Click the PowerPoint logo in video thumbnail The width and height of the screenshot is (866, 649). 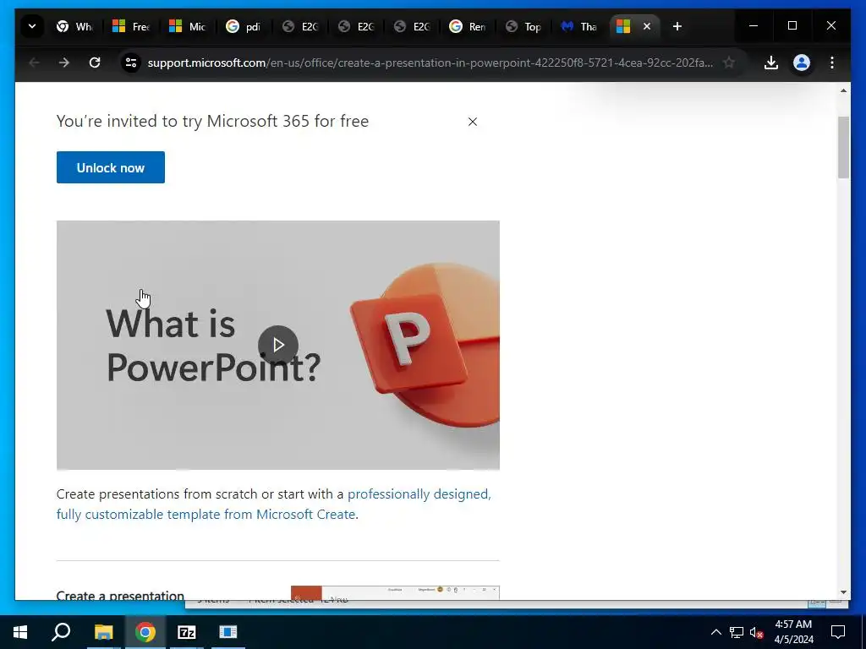pyautogui.click(x=425, y=345)
